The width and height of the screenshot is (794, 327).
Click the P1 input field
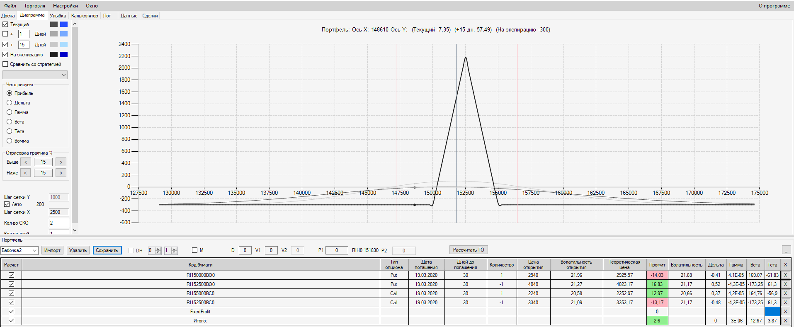click(x=337, y=250)
